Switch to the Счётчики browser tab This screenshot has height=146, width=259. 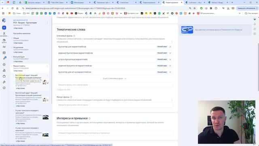(195, 2)
